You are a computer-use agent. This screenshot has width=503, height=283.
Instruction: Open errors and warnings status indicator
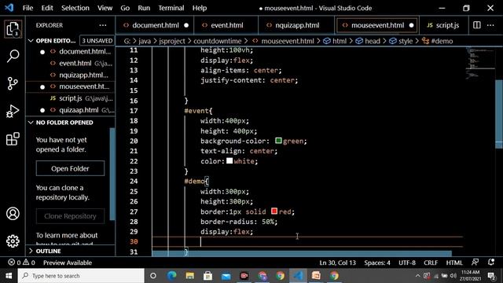[x=21, y=263]
